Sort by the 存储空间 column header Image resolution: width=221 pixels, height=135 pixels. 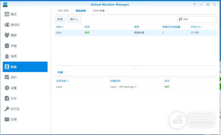(136, 81)
